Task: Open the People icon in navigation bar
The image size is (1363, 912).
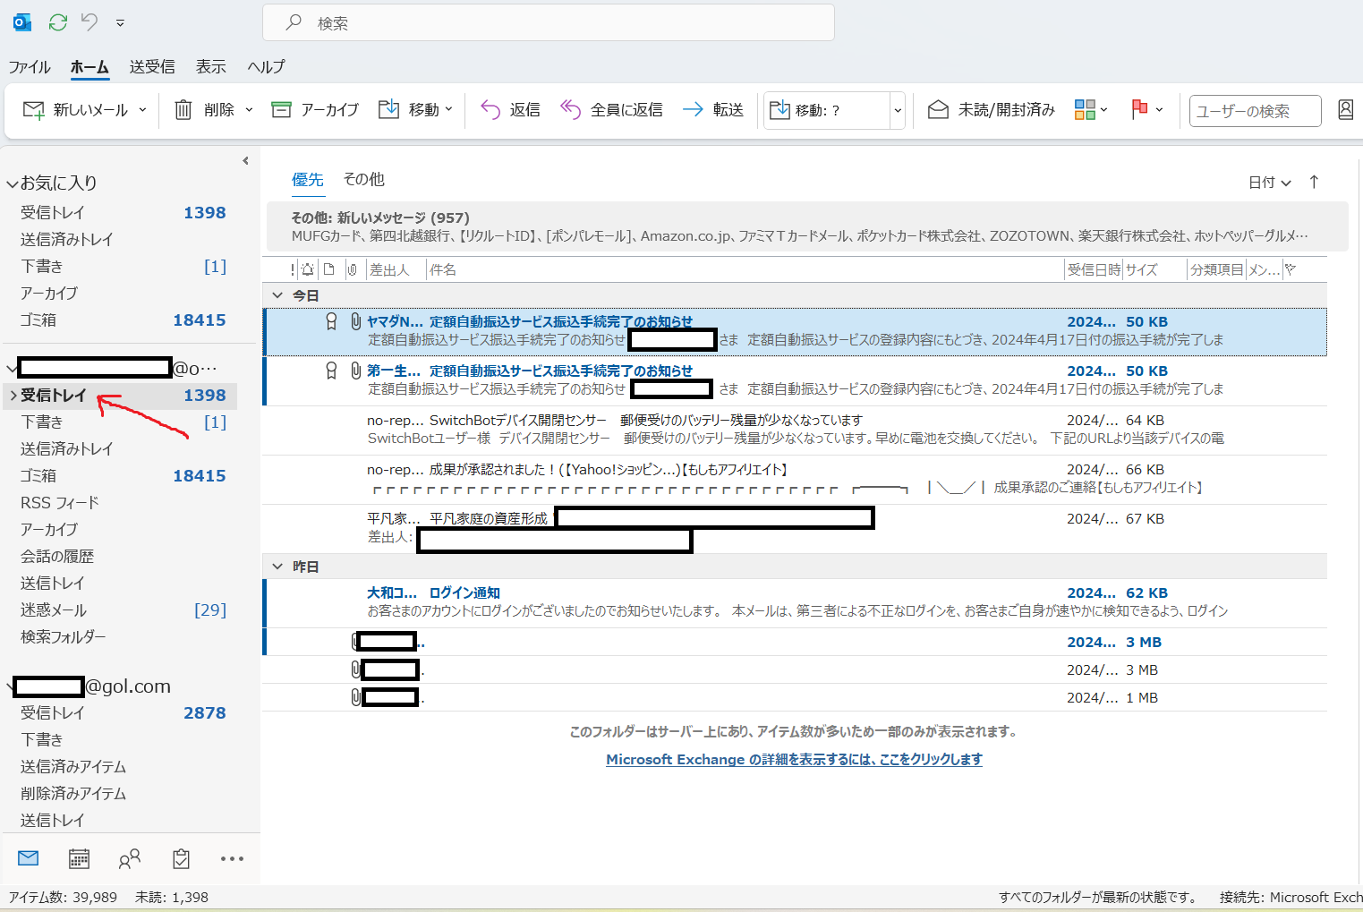Action: (130, 857)
